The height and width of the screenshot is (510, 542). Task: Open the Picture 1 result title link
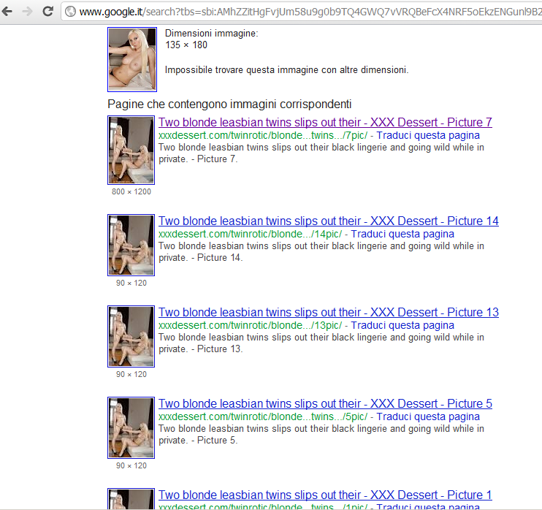pyautogui.click(x=325, y=495)
